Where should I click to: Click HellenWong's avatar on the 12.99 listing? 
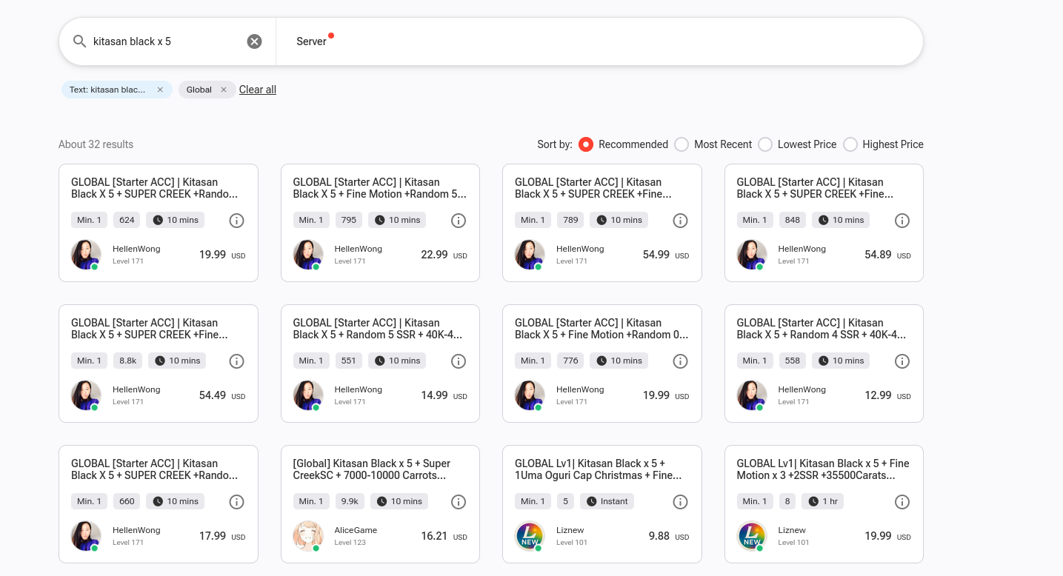pos(752,395)
